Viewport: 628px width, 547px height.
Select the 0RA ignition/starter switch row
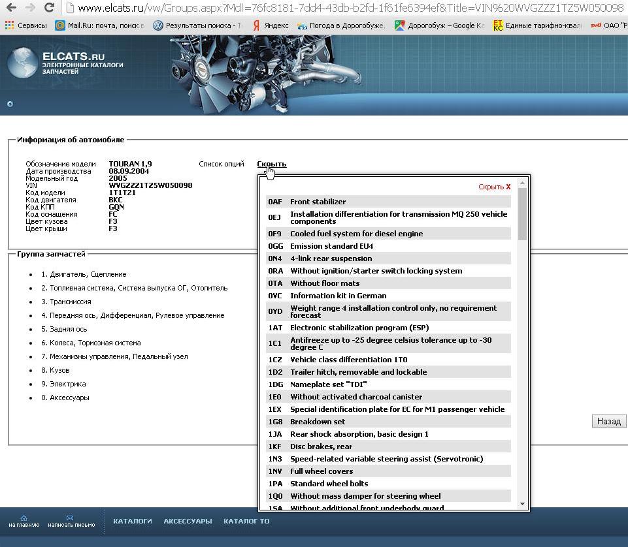coord(388,271)
